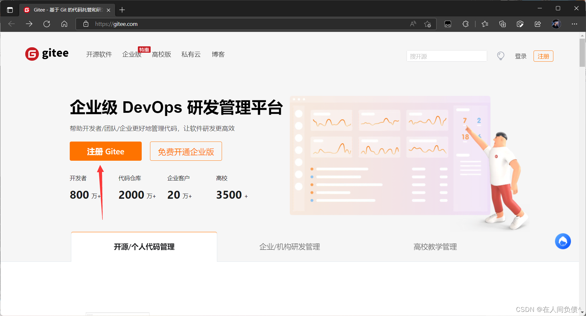The height and width of the screenshot is (316, 586).
Task: Select the 高校教学管理 tab
Action: (x=435, y=247)
